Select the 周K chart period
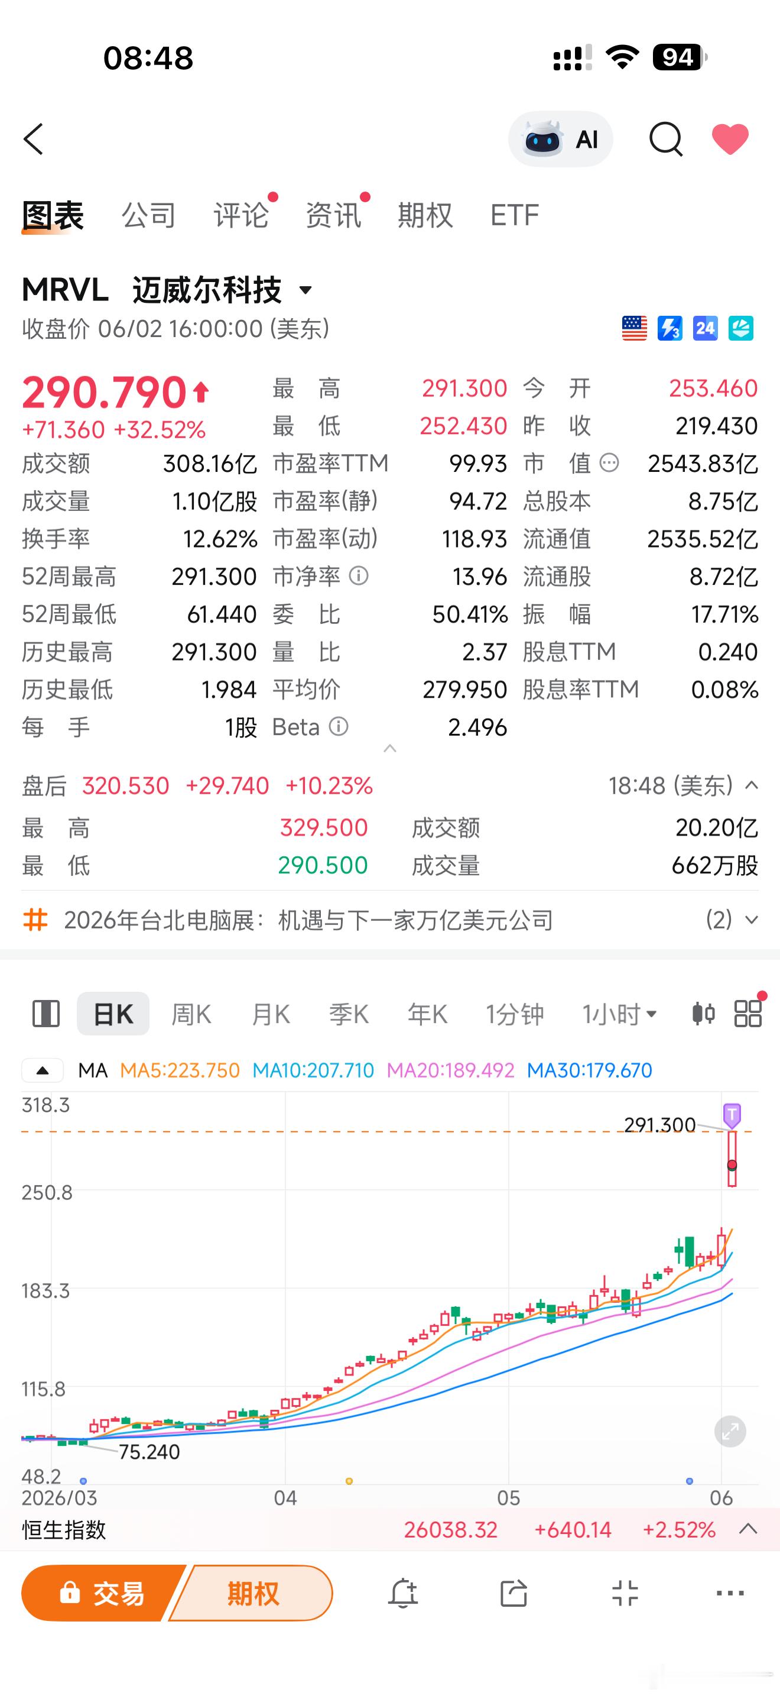780x1696 pixels. click(191, 1014)
